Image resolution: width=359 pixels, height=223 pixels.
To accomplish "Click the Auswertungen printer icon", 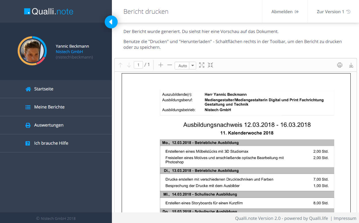I will (28, 125).
